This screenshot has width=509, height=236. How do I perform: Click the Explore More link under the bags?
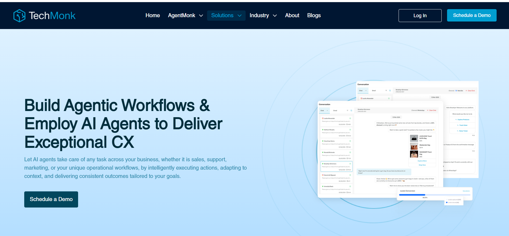point(422,161)
